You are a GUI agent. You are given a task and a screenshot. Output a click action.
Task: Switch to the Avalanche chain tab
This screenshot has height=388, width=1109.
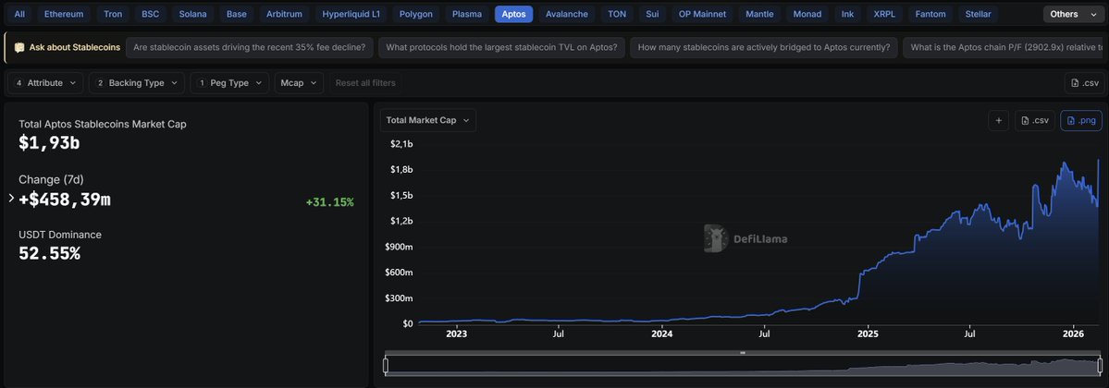pos(567,14)
